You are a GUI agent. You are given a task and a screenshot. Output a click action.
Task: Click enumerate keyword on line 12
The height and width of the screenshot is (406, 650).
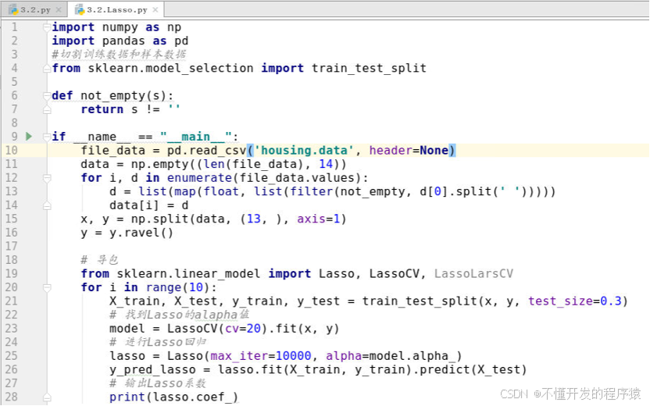199,178
